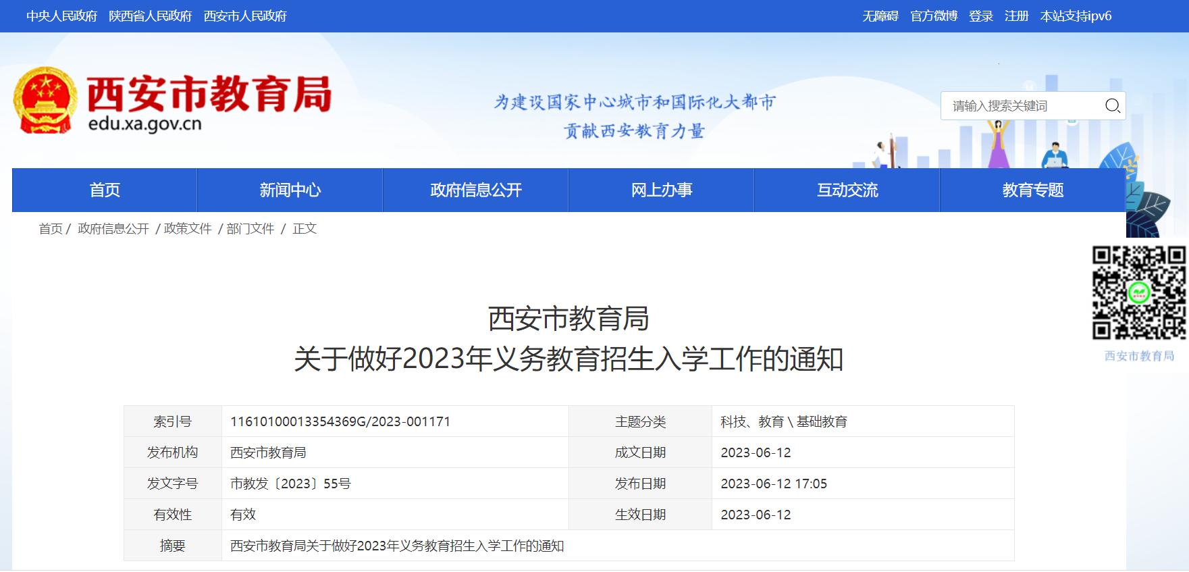This screenshot has width=1189, height=572.
Task: Click the QR code image
Action: 1139,293
